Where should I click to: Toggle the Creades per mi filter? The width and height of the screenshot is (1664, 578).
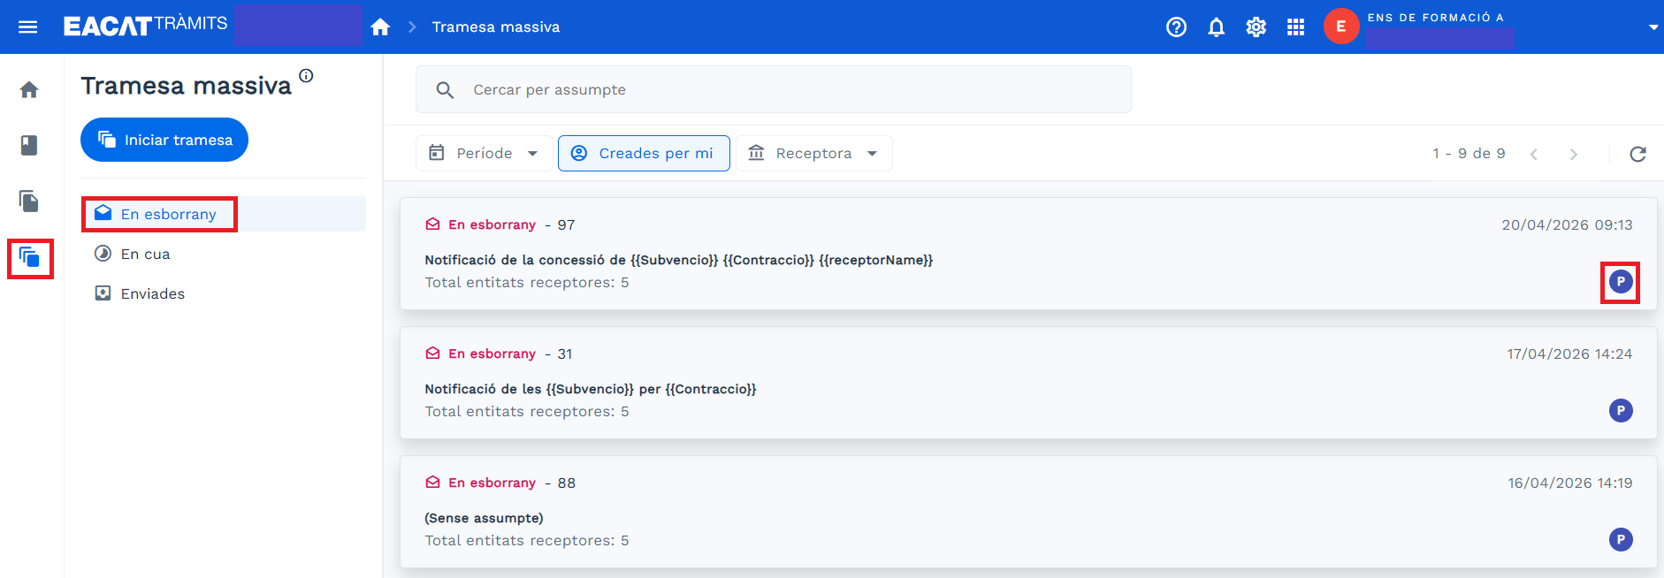point(644,153)
